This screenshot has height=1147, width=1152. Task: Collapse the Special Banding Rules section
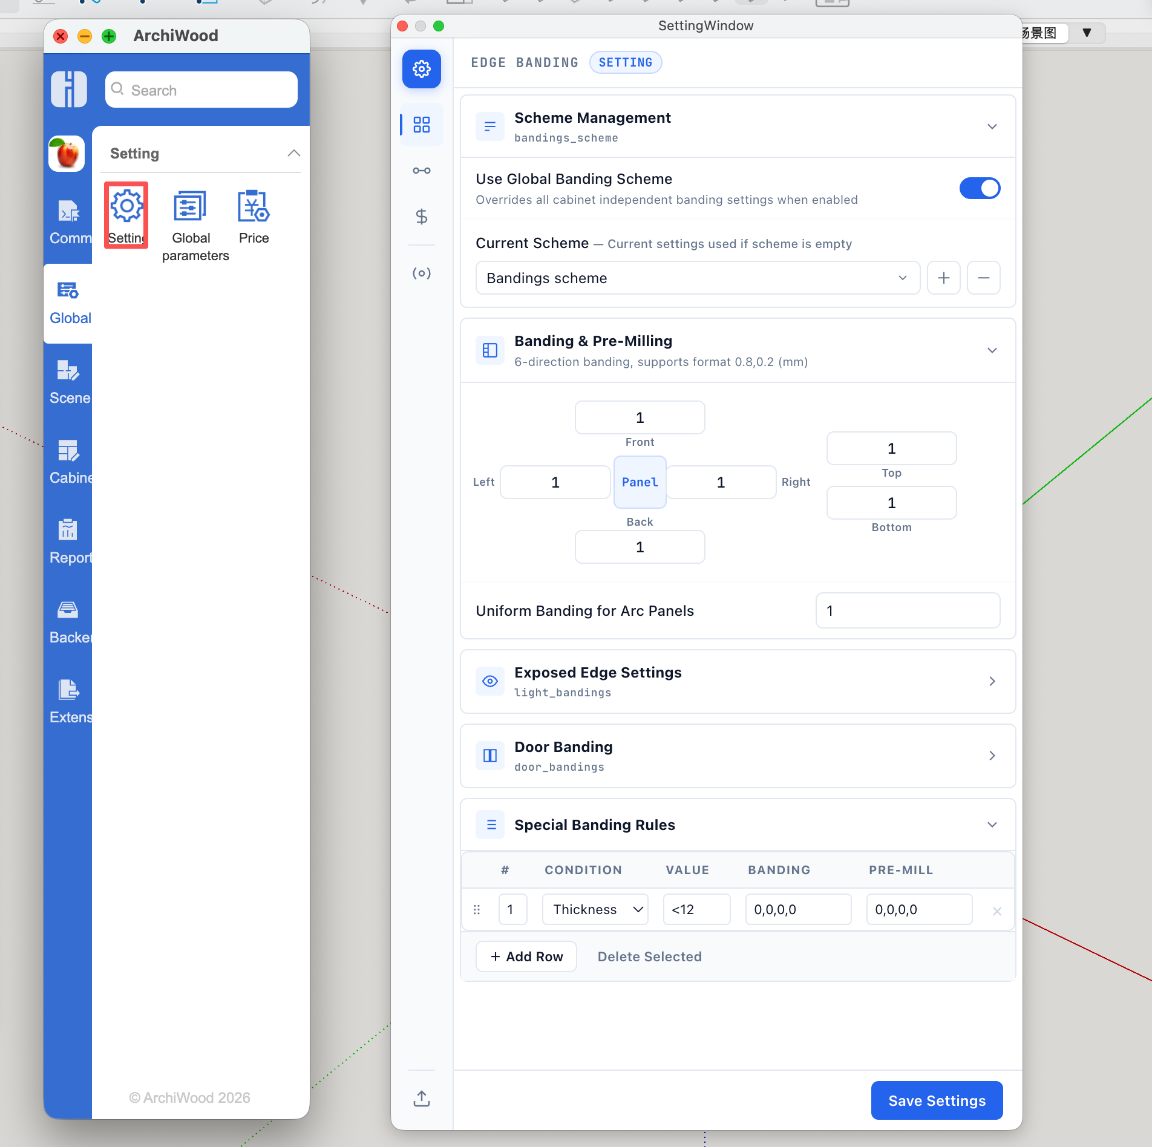point(992,825)
